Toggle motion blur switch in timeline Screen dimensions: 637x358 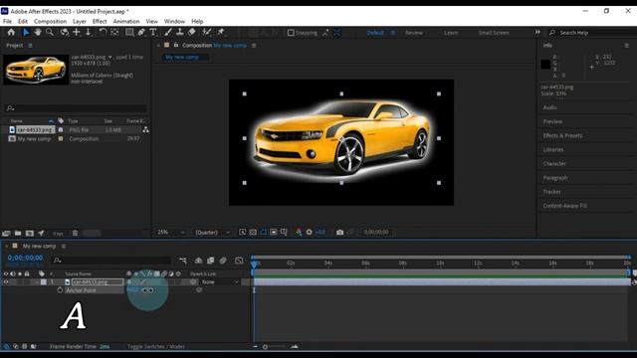223,261
